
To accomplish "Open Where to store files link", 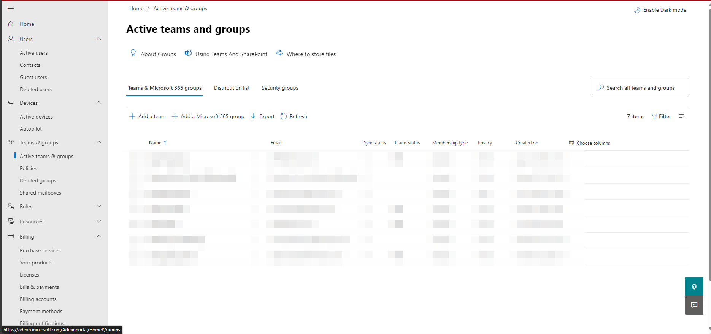I will point(311,54).
